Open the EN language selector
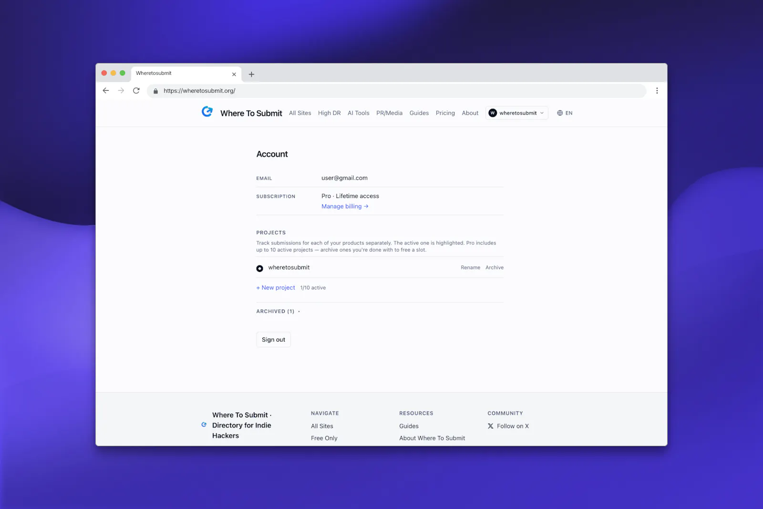 (x=565, y=113)
